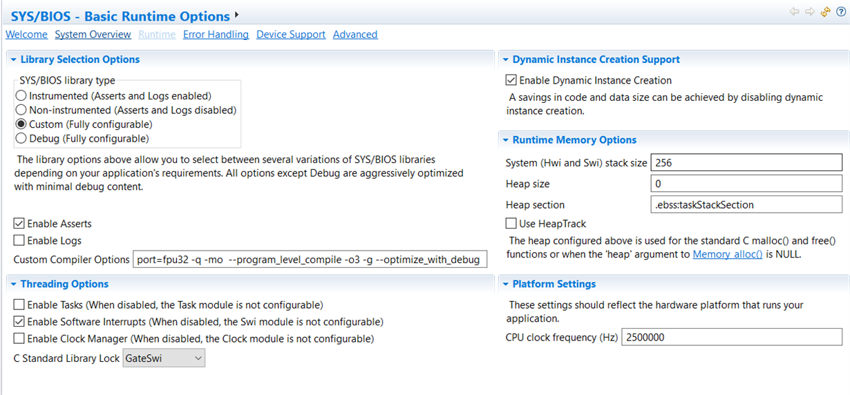
Task: Click the yellow refresh arrows icon
Action: pyautogui.click(x=825, y=12)
